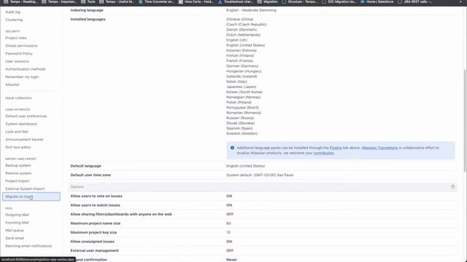This screenshot has width=467, height=262.
Task: Open Global permissions page
Action: click(x=21, y=46)
